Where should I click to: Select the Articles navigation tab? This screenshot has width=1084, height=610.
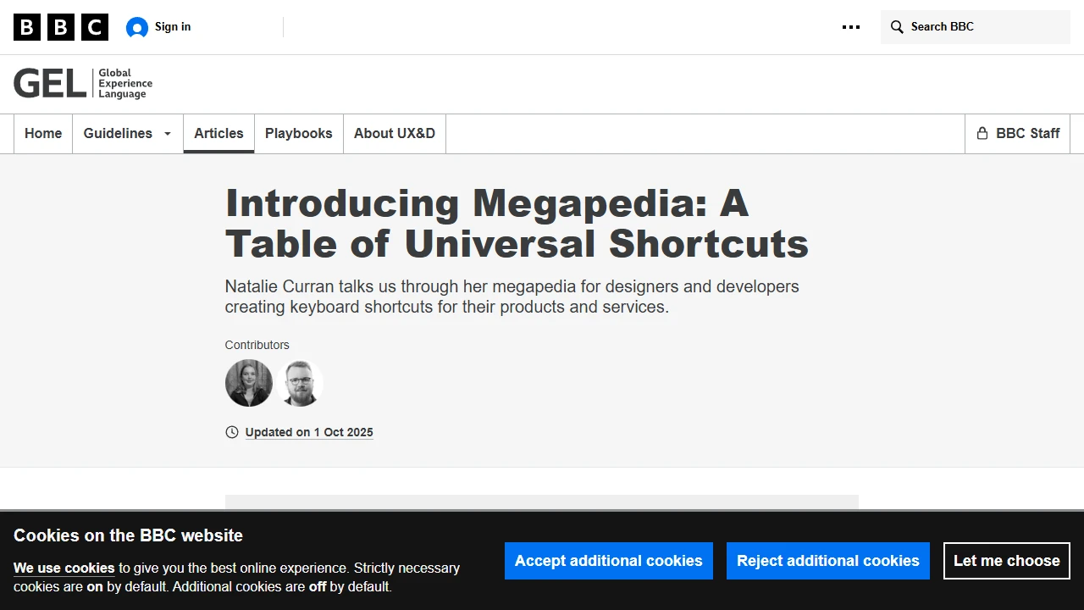tap(218, 133)
